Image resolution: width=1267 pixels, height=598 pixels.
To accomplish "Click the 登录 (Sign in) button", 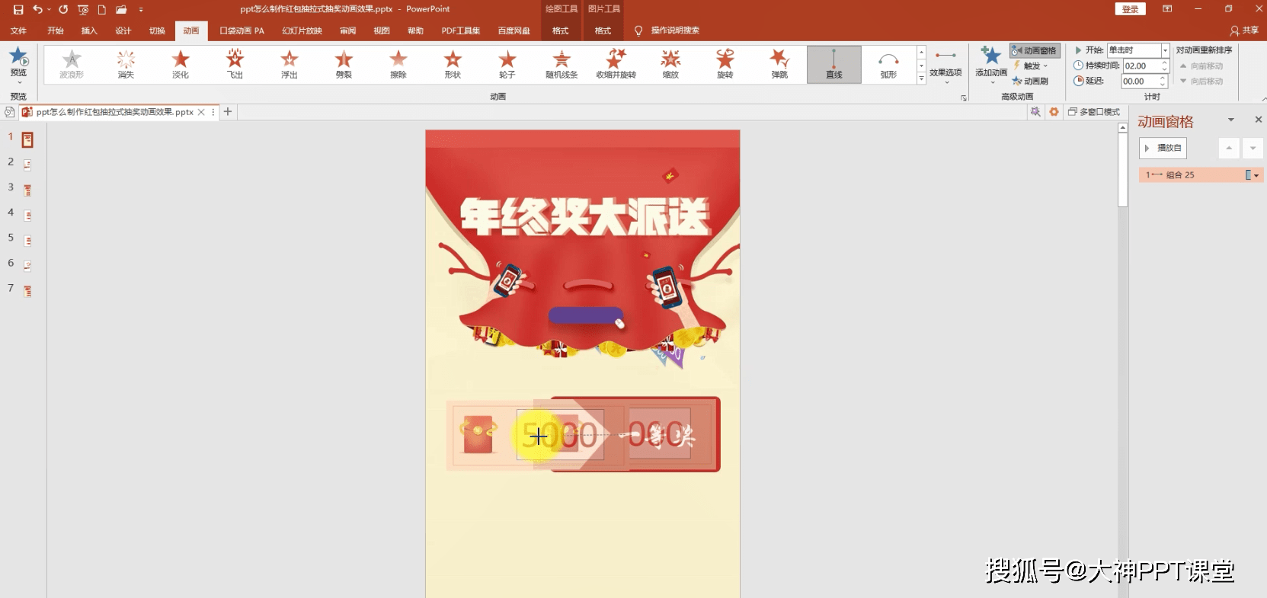I will click(x=1131, y=9).
